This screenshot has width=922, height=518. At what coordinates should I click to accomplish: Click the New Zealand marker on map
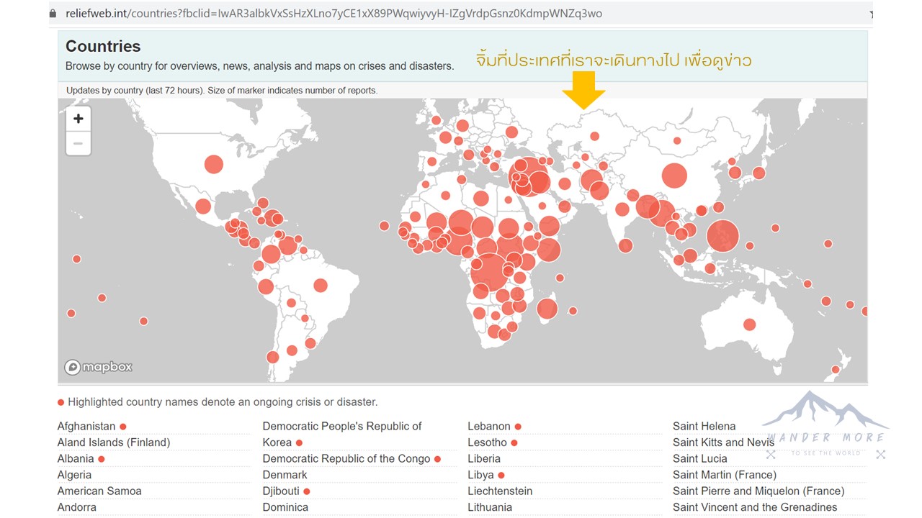(x=836, y=370)
